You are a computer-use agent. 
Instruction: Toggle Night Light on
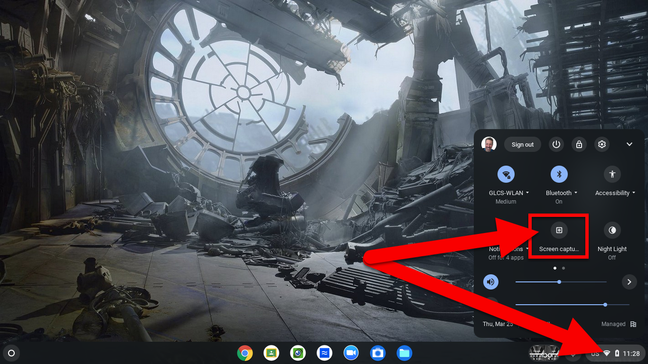coord(612,230)
